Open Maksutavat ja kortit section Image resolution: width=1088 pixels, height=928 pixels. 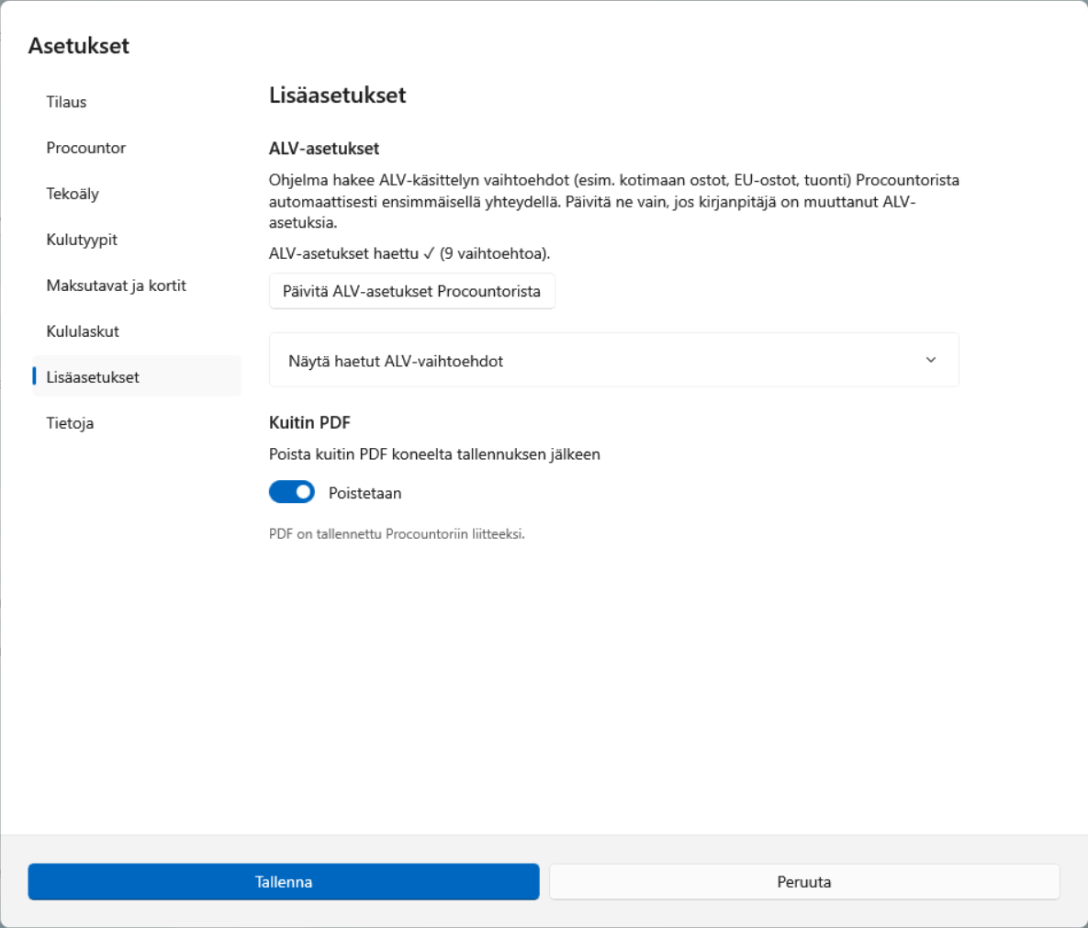(137, 285)
